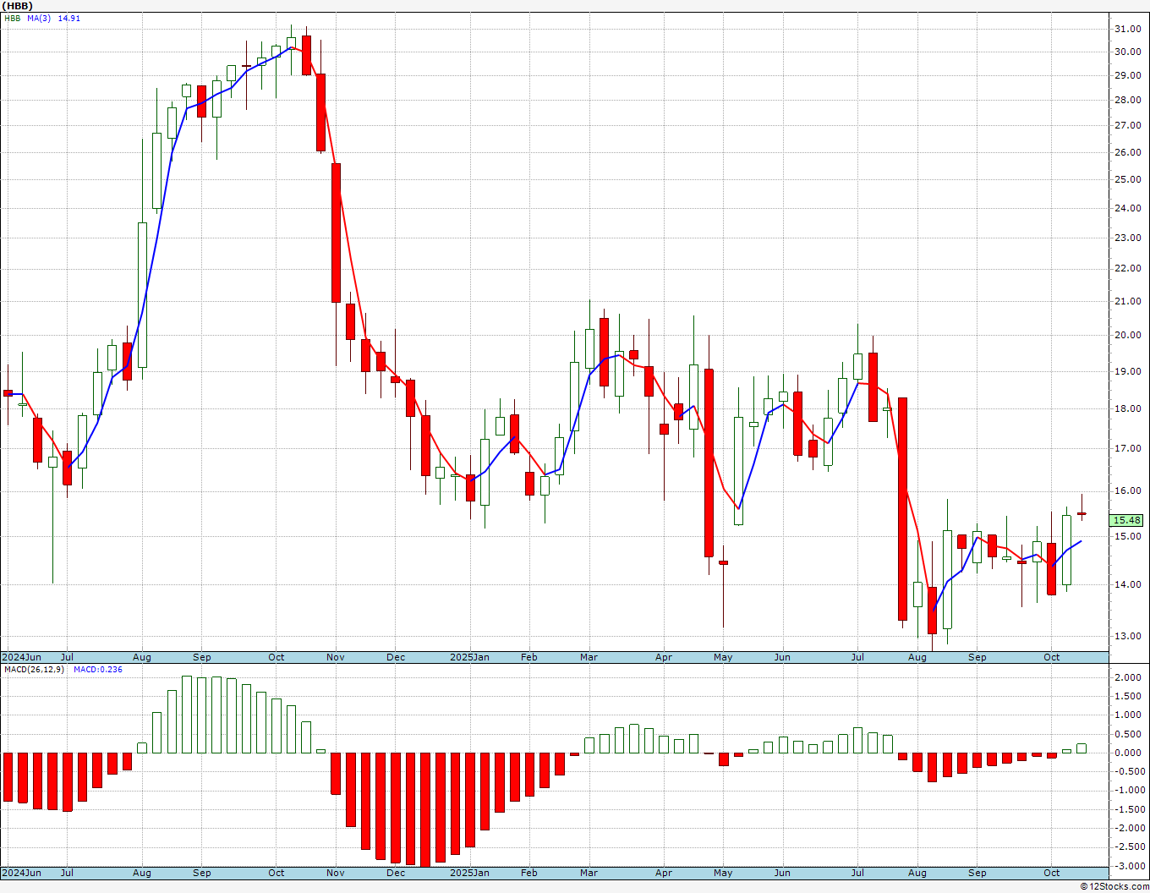The width and height of the screenshot is (1150, 893).
Task: Click the 2025Jan label on price axis
Action: pyautogui.click(x=469, y=657)
